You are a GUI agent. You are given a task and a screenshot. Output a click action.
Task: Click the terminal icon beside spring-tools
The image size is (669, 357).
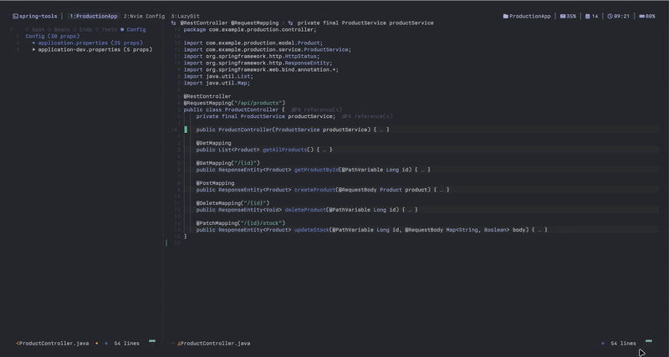click(15, 16)
